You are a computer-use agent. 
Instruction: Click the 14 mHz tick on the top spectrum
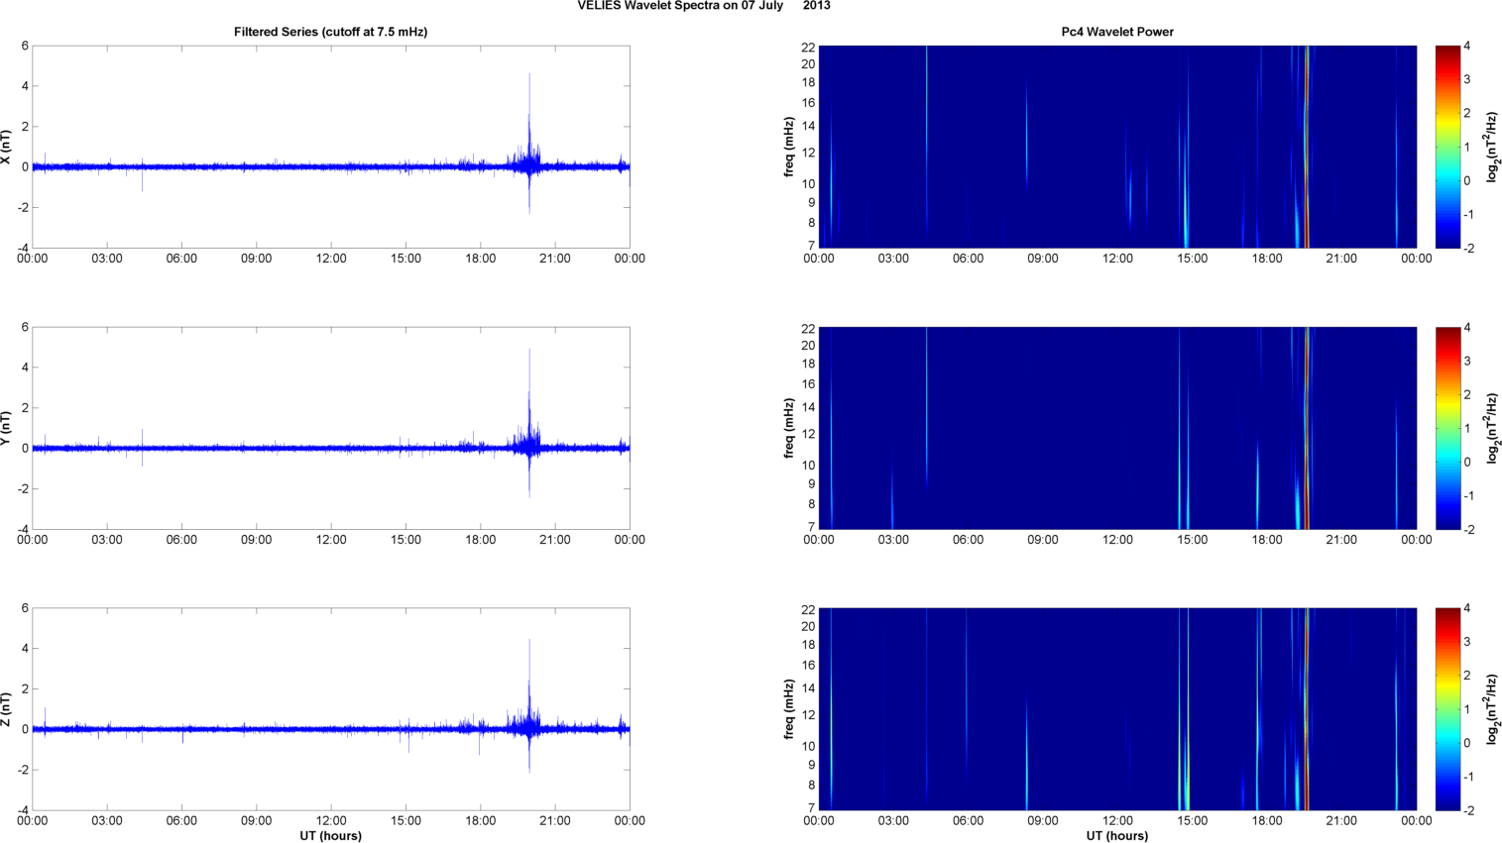coord(808,126)
